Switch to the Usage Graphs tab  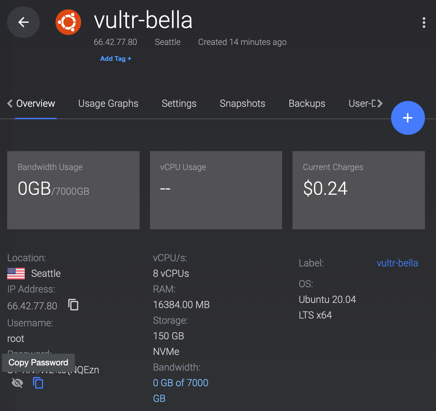108,104
